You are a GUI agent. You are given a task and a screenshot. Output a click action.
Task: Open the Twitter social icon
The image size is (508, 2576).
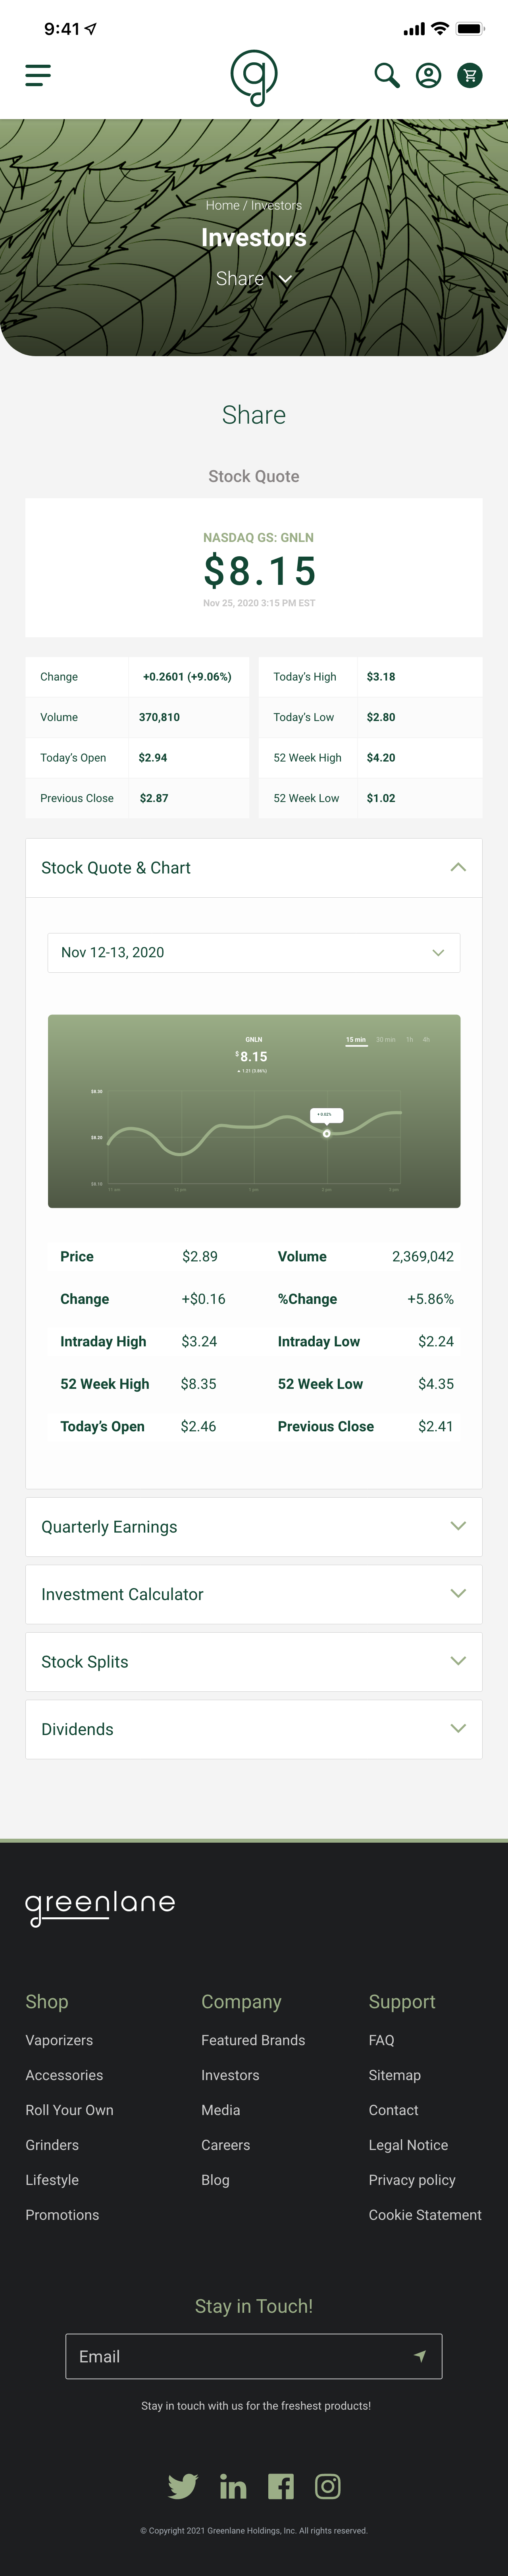(183, 2486)
